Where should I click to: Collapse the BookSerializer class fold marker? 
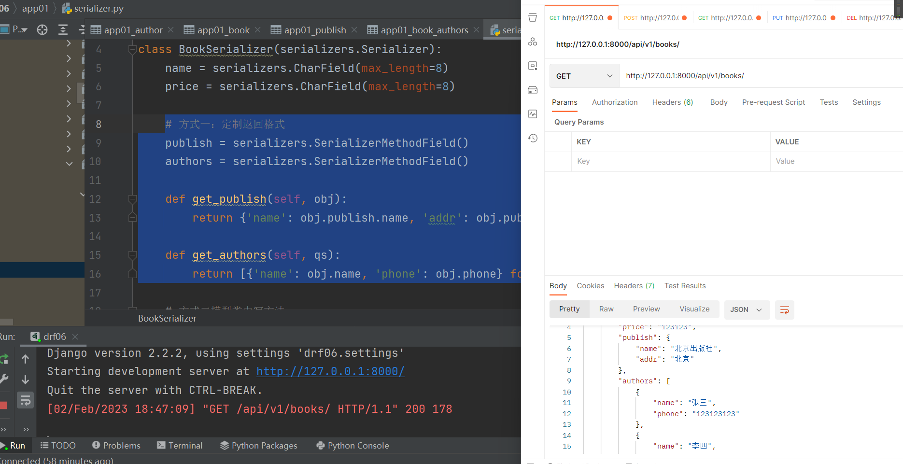(x=132, y=50)
